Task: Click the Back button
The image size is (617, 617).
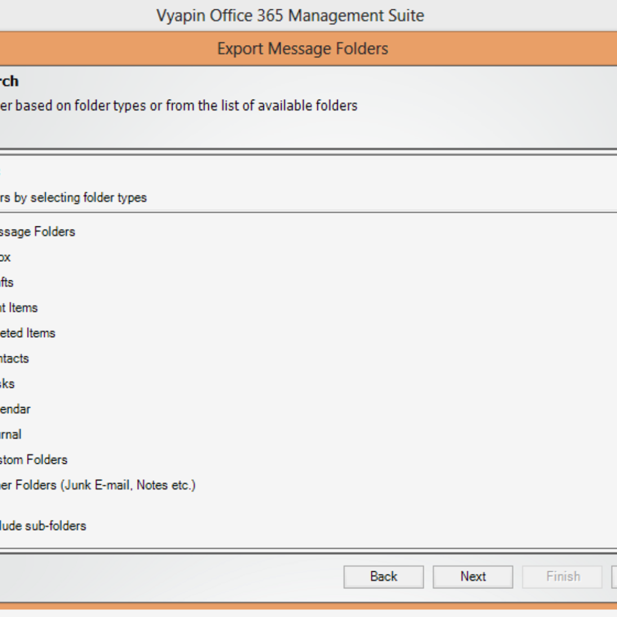Action: 384,576
